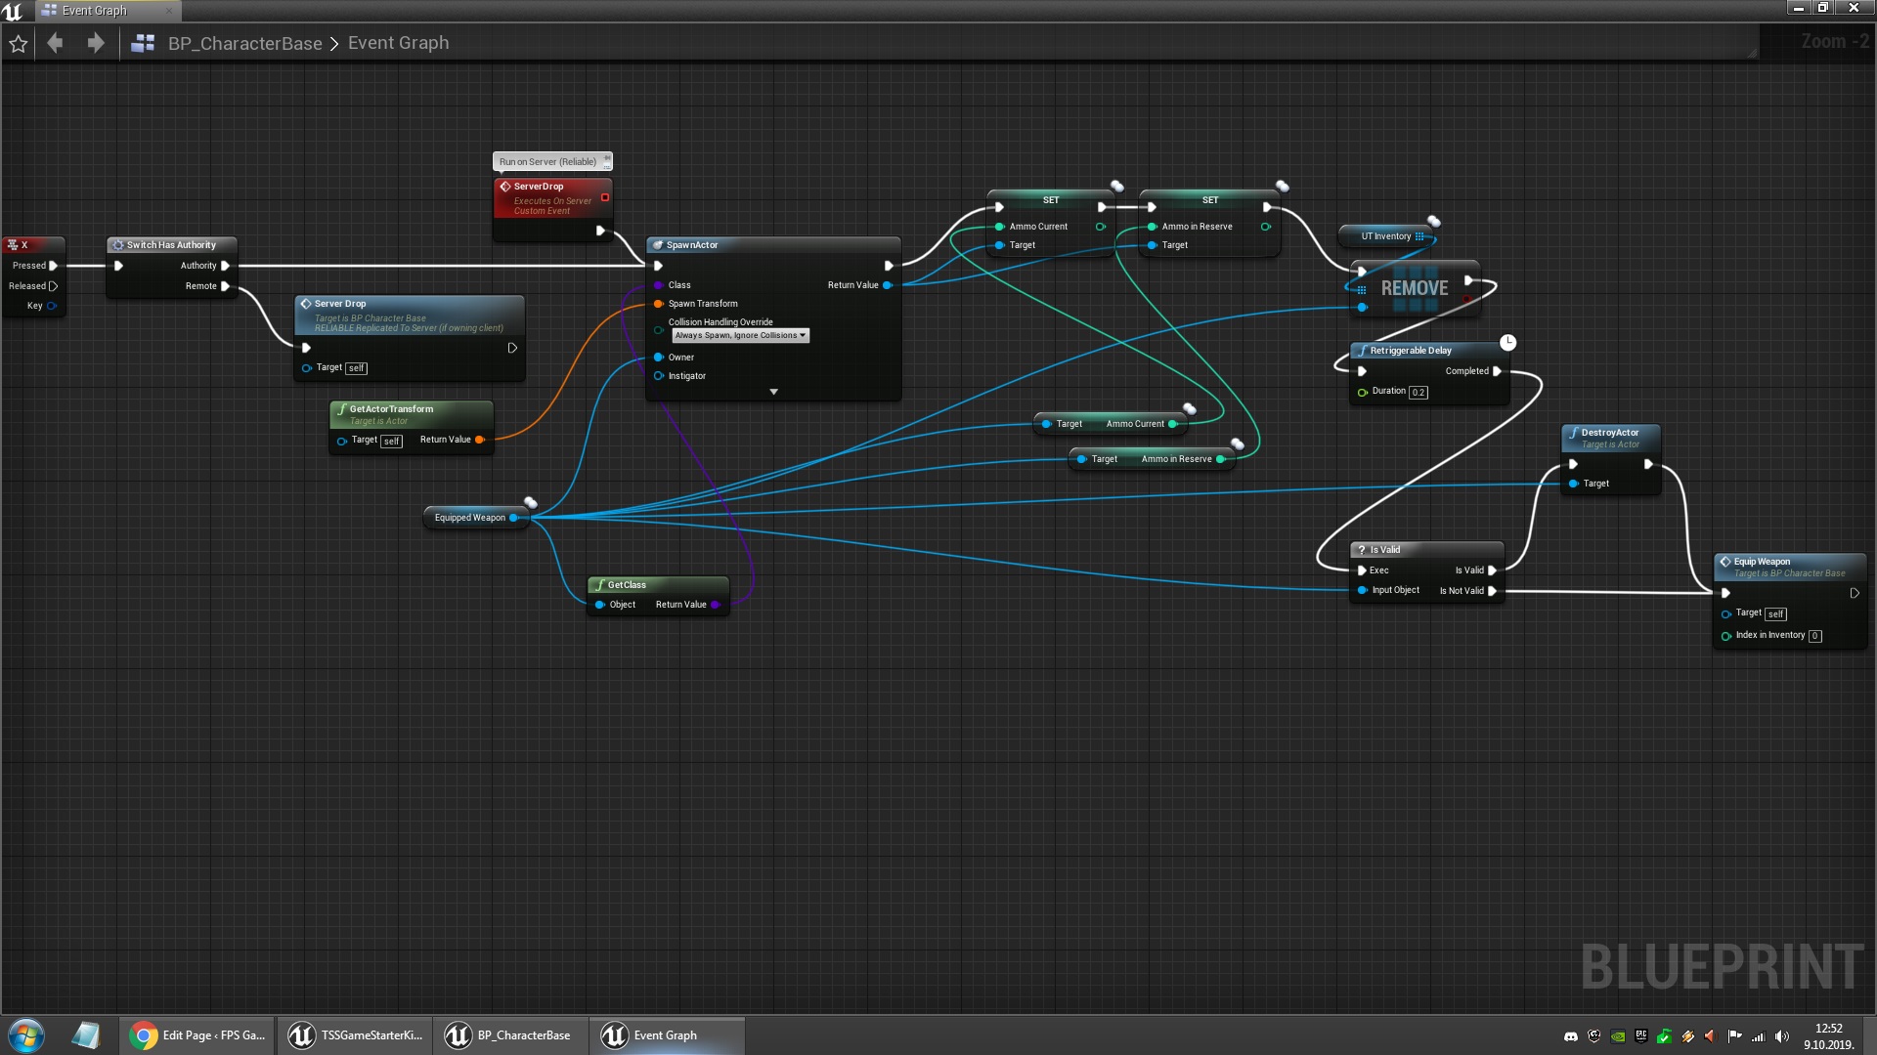Click the Duration 0.2 input field
Viewport: 1877px width, 1055px height.
click(1418, 392)
